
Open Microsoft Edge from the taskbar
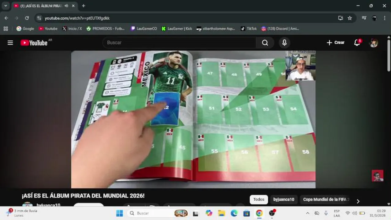pyautogui.click(x=234, y=213)
